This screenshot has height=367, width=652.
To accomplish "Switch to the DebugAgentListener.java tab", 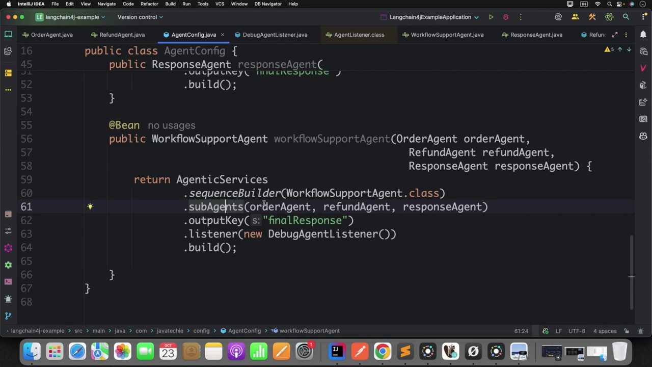I will click(x=271, y=35).
